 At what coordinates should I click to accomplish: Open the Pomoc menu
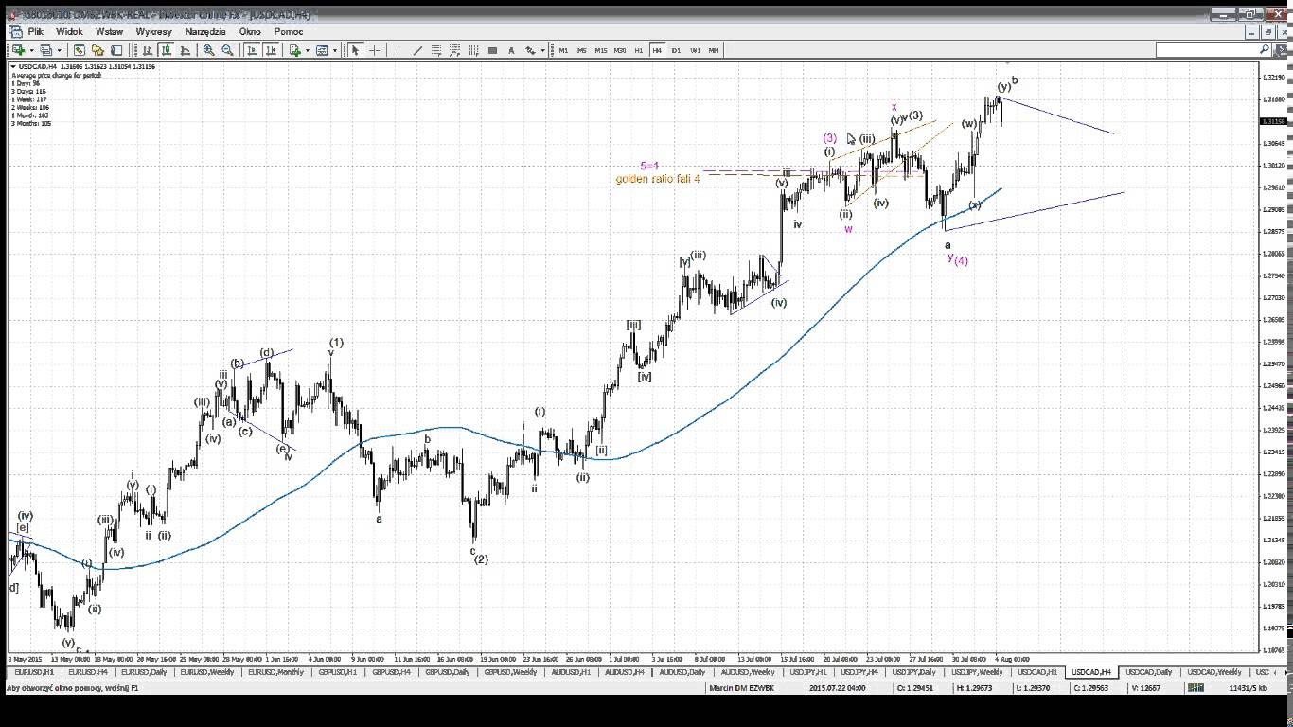pyautogui.click(x=288, y=31)
